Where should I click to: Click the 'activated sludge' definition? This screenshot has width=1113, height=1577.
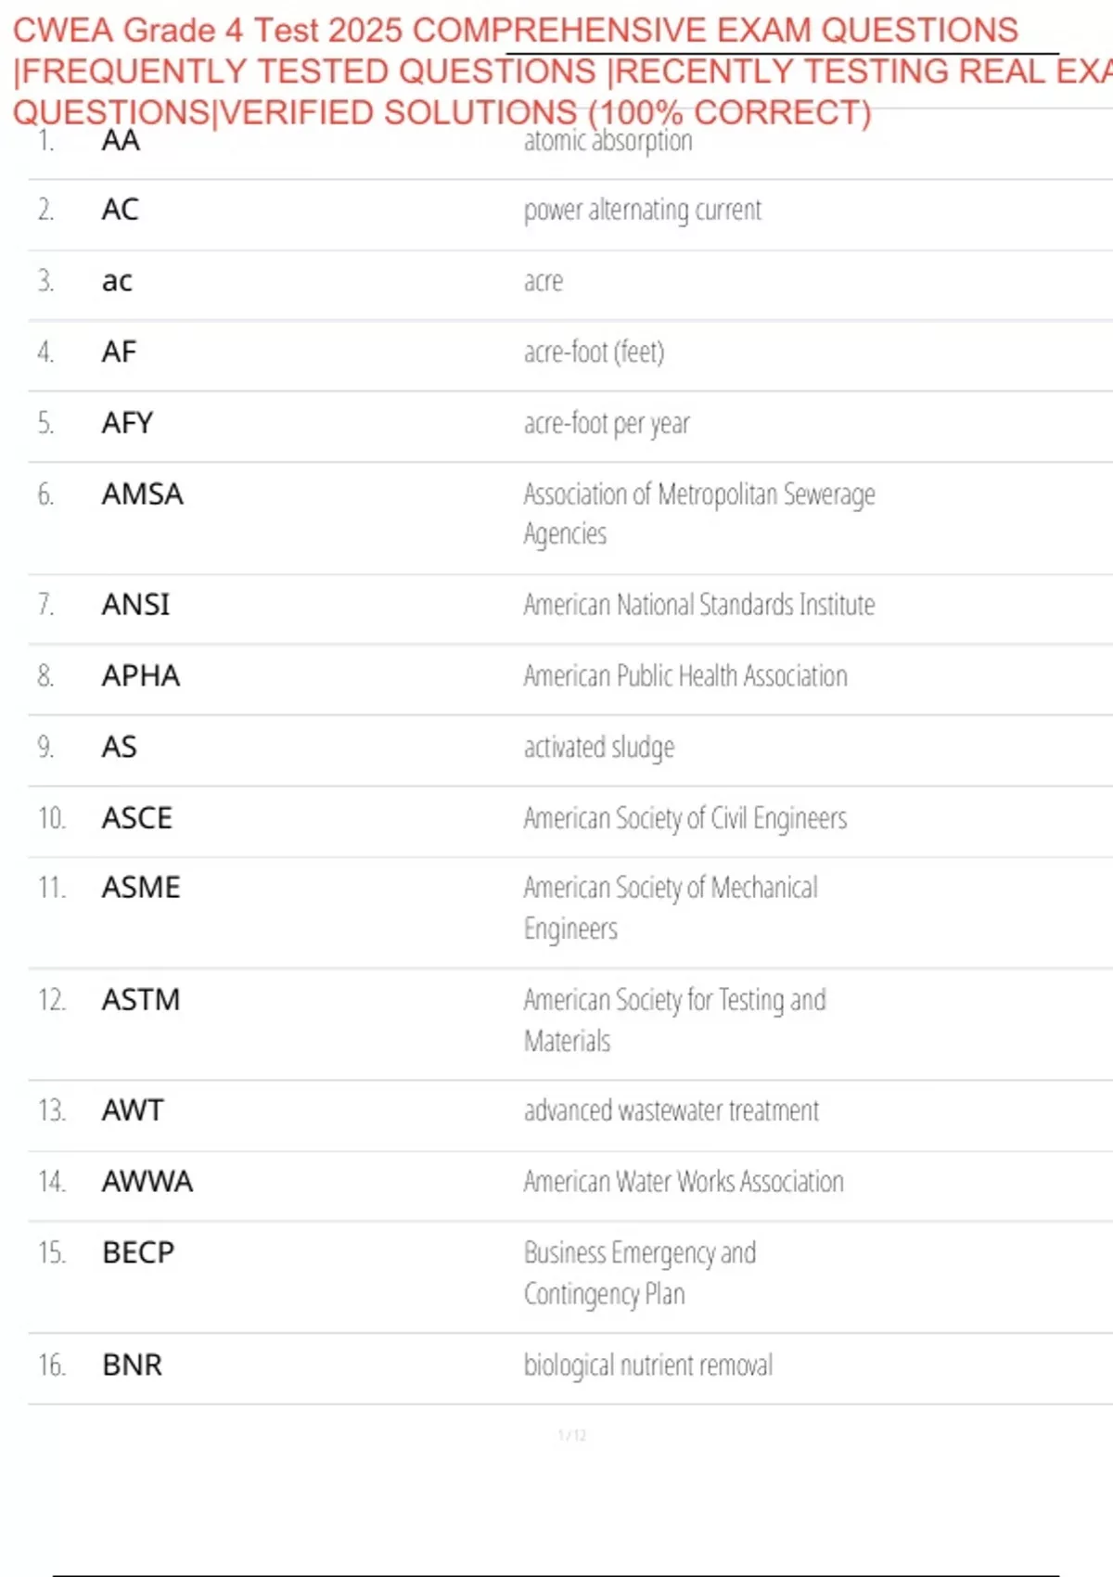pos(599,748)
